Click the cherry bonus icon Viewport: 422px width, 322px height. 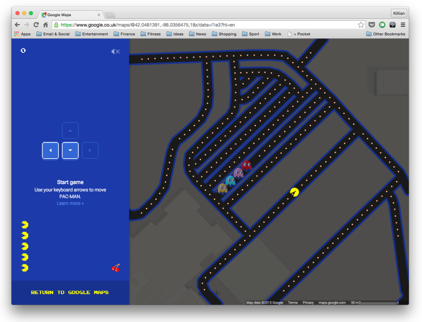[116, 268]
